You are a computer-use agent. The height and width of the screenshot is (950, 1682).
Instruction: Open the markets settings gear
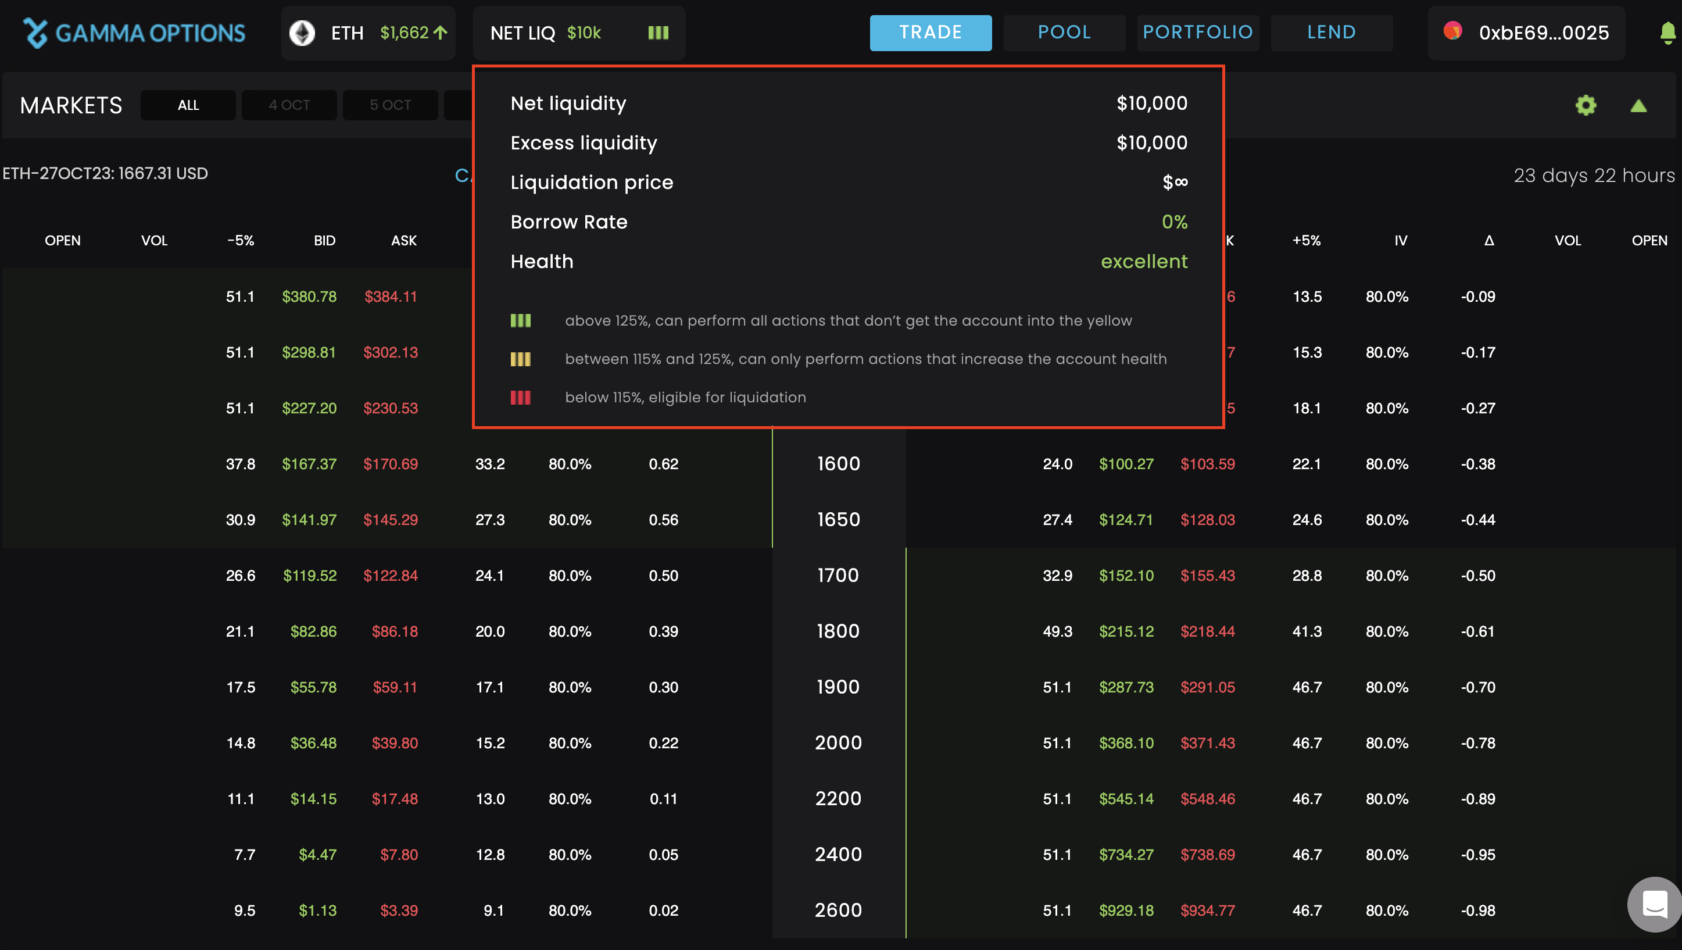[1586, 105]
